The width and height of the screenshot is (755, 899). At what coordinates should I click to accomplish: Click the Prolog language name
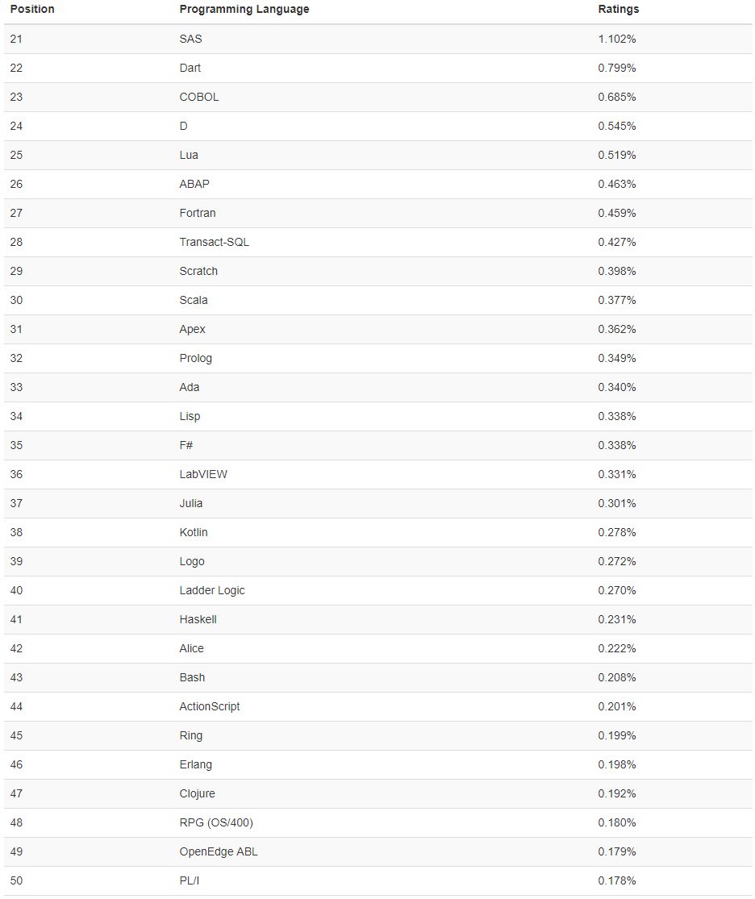[196, 358]
